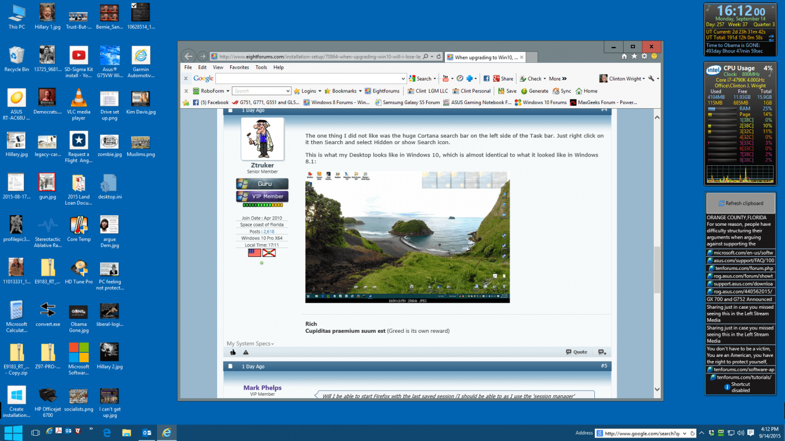Click the RoboForm Sync button
Viewport: 785px width, 441px height.
pyautogui.click(x=562, y=91)
